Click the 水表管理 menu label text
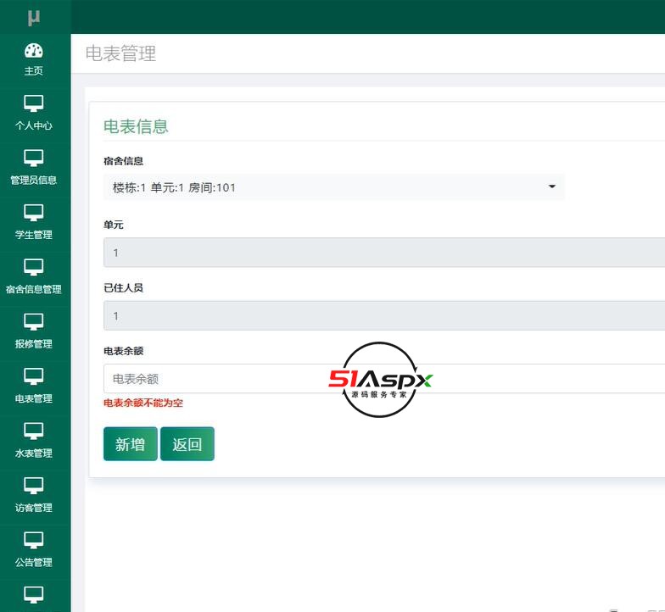 [34, 453]
